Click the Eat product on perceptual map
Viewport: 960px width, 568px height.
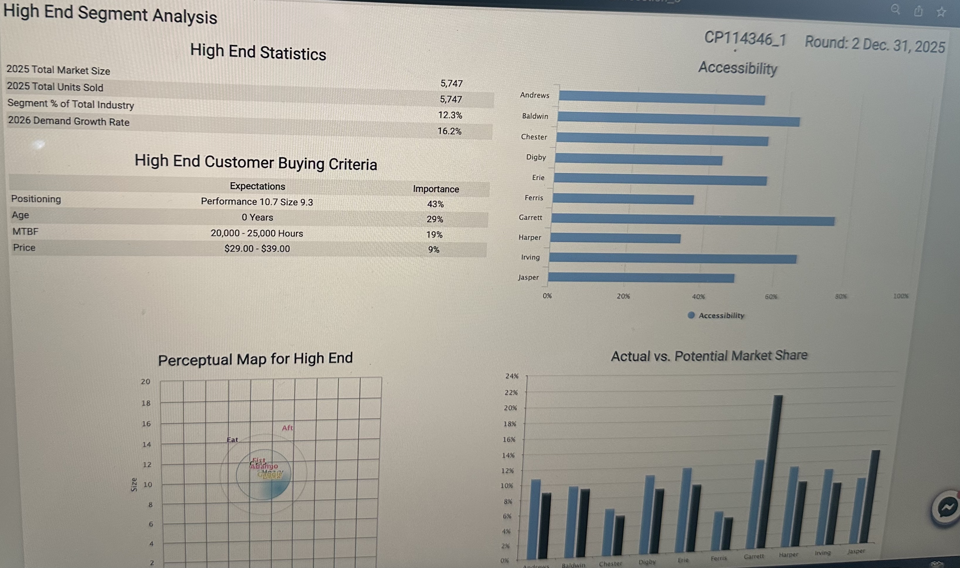[x=232, y=440]
